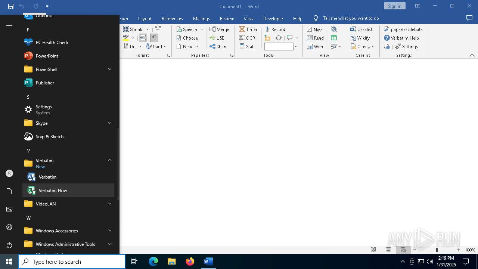Toggle the paragraph marks button
The width and height of the screenshot is (478, 269).
[154, 38]
